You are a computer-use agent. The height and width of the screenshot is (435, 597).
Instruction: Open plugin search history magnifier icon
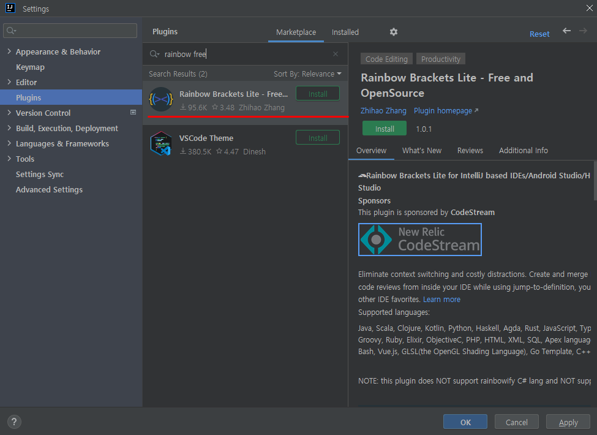(x=154, y=54)
